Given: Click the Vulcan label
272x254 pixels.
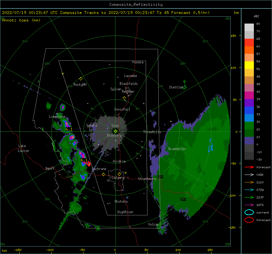Looking at the screenshot, I should coord(154,224).
